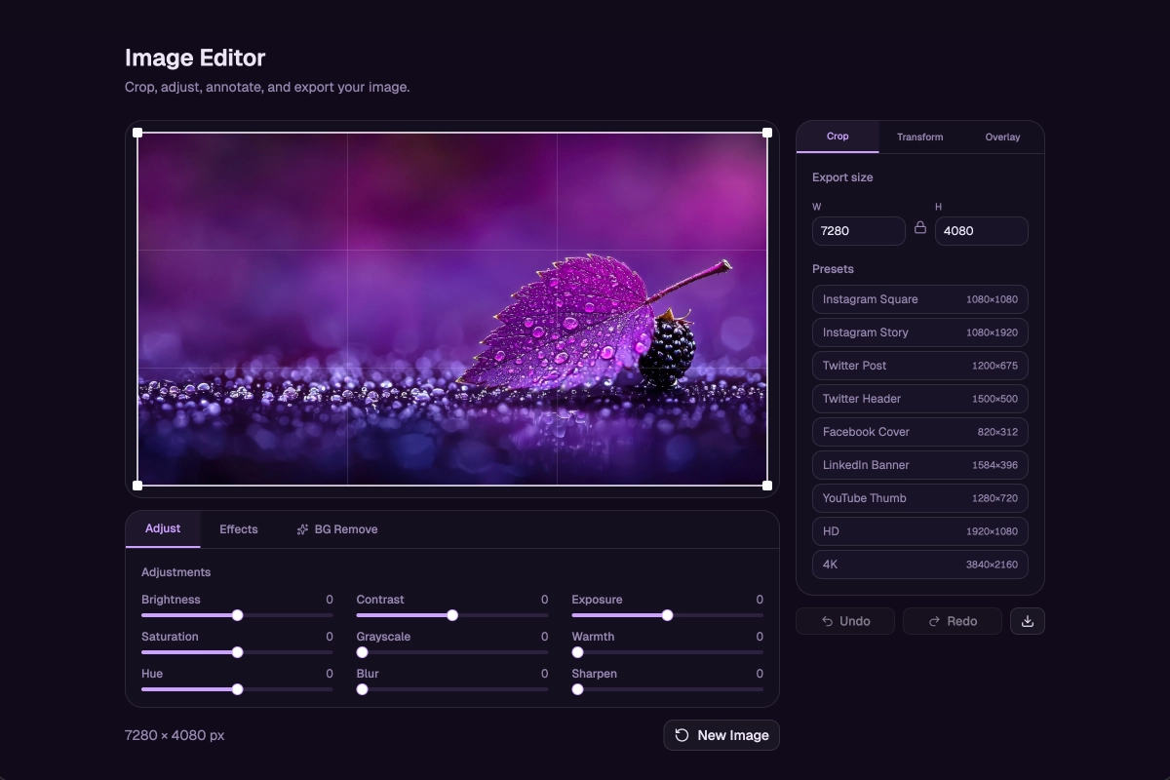This screenshot has height=780, width=1170.
Task: Switch to the Effects tab
Action: (238, 528)
